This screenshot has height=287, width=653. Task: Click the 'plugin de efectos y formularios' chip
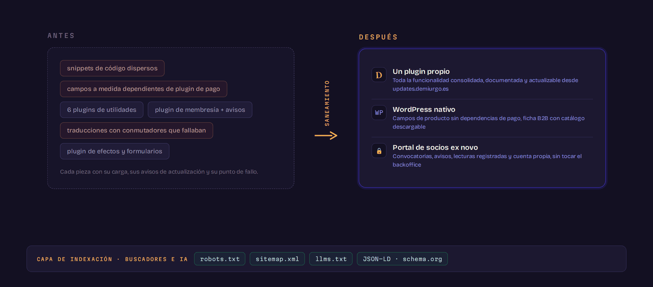coord(115,151)
